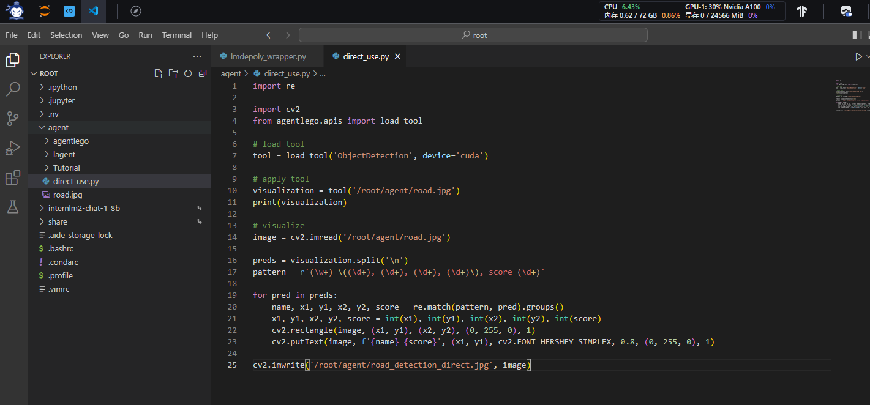
Task: Open the View menu
Action: 100,35
